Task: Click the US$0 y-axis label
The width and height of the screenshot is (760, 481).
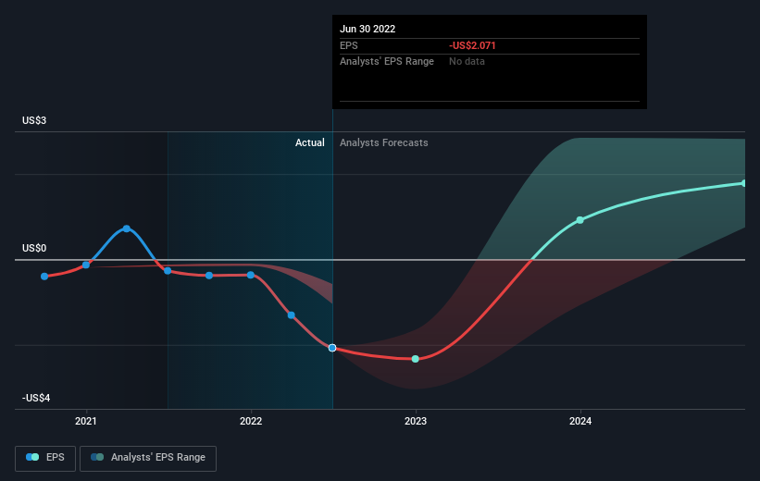Action: (x=34, y=248)
